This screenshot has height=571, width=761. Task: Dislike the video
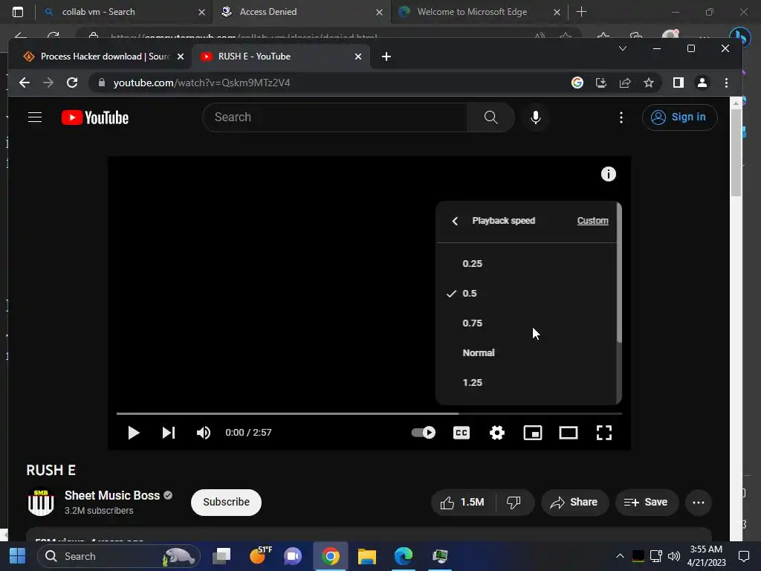point(514,502)
